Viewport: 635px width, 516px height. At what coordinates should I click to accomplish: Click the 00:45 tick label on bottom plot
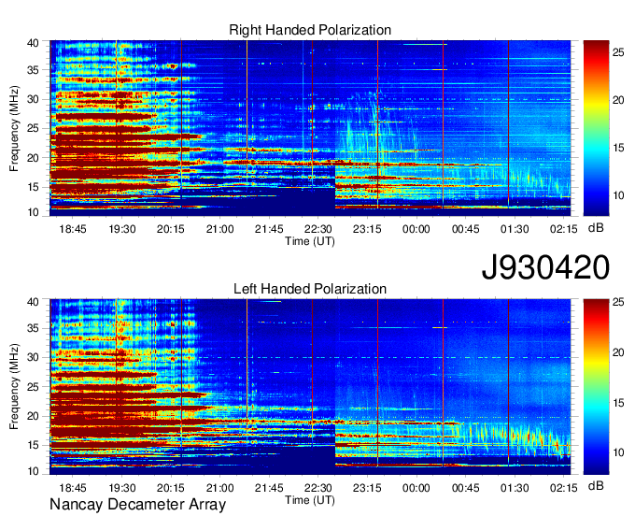point(465,488)
